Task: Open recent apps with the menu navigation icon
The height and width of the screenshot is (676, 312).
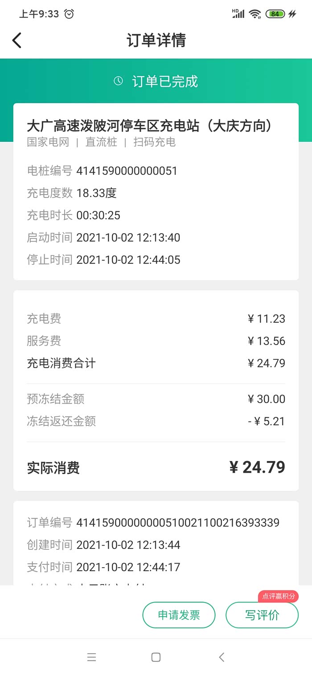Action: point(92,657)
